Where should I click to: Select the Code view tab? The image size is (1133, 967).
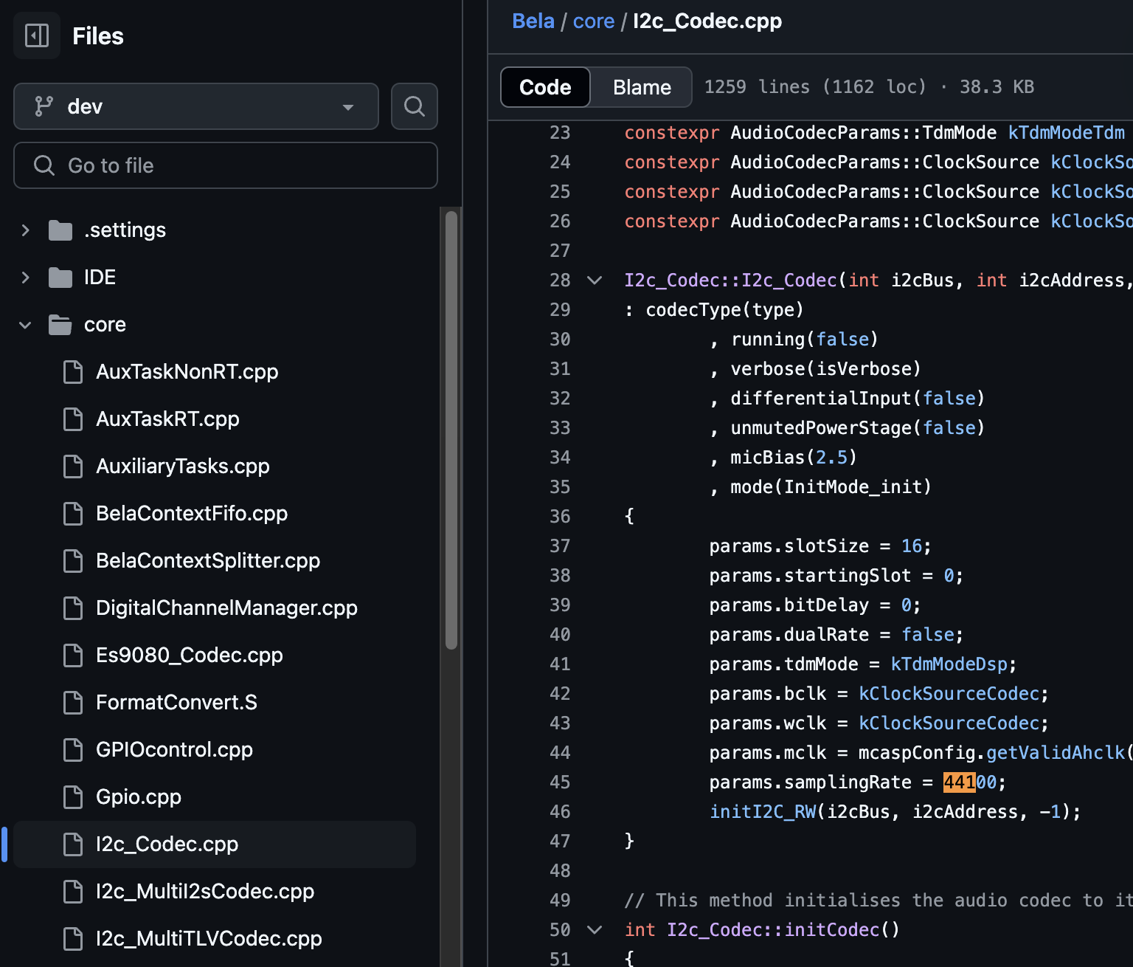545,87
